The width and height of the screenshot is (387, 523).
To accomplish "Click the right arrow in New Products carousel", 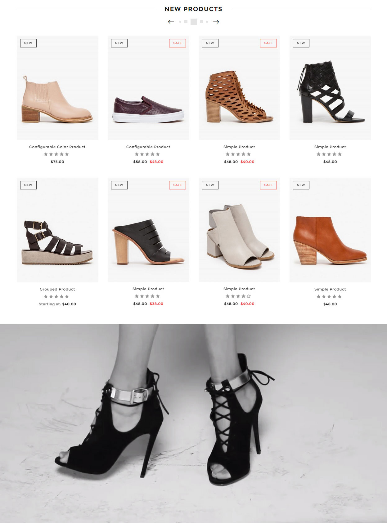I will (216, 22).
